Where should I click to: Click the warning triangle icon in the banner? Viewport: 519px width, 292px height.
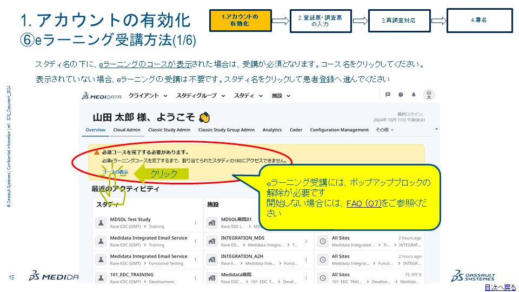[x=97, y=152]
